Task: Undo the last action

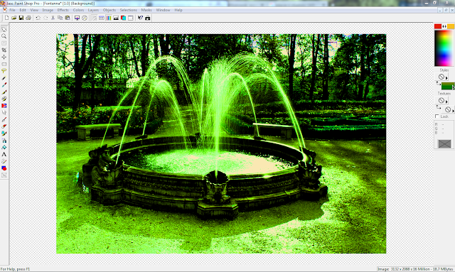Action: click(38, 18)
